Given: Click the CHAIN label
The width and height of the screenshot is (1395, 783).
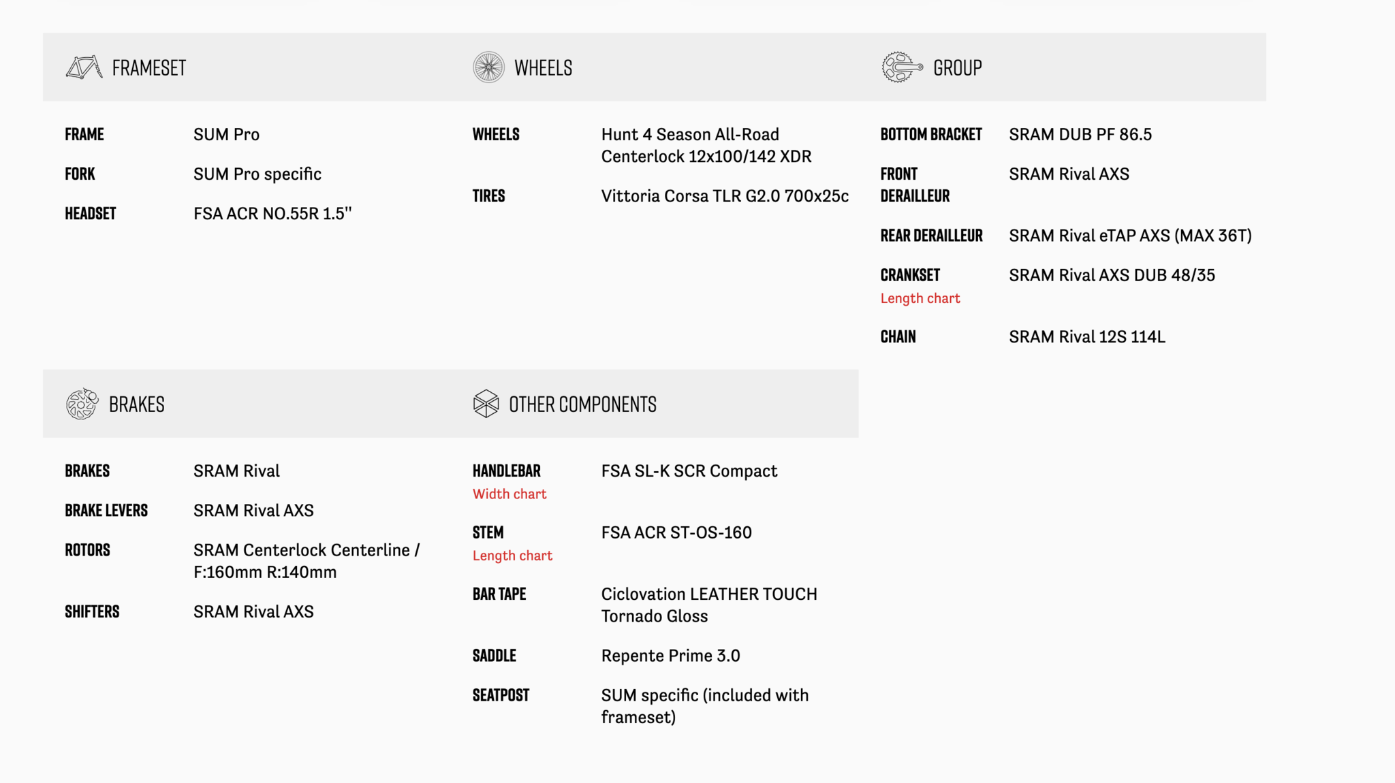Looking at the screenshot, I should (x=898, y=336).
